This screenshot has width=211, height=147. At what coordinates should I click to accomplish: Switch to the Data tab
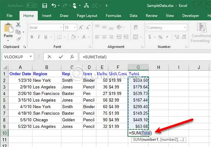(x=133, y=16)
